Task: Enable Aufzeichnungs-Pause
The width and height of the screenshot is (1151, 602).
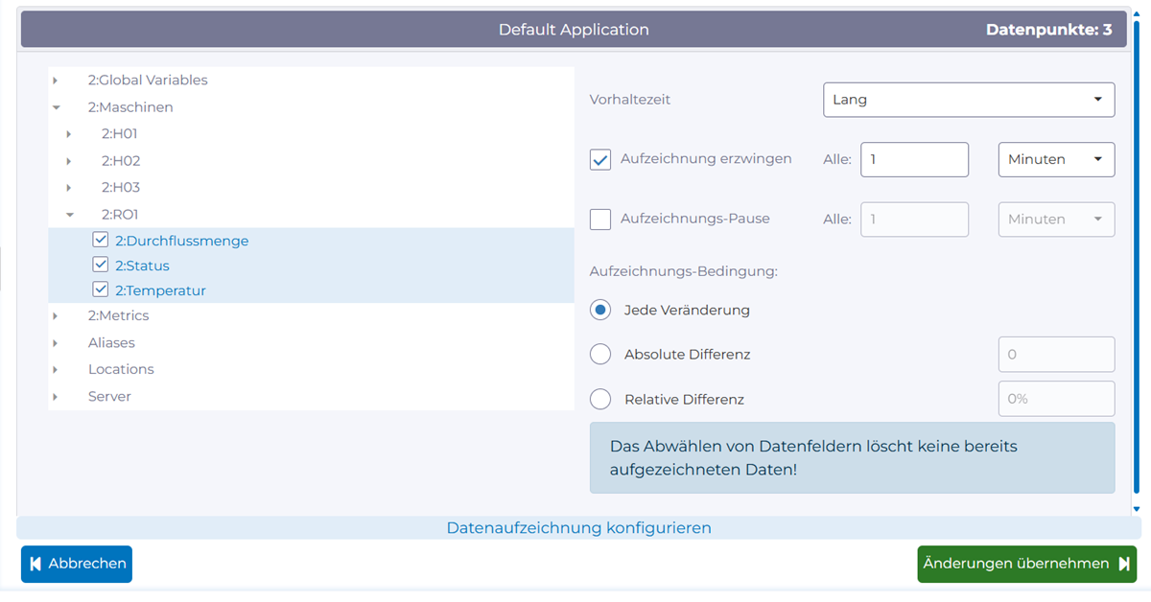Action: (x=599, y=219)
